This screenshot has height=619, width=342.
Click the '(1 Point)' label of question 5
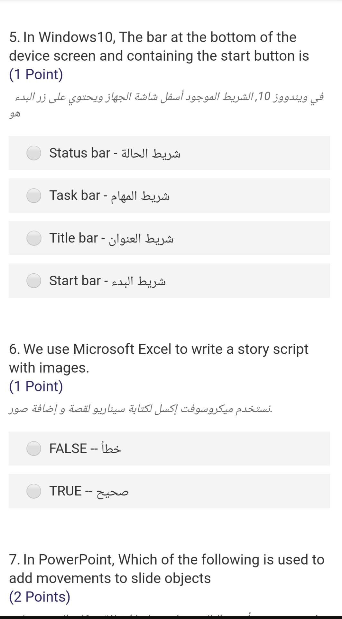36,74
